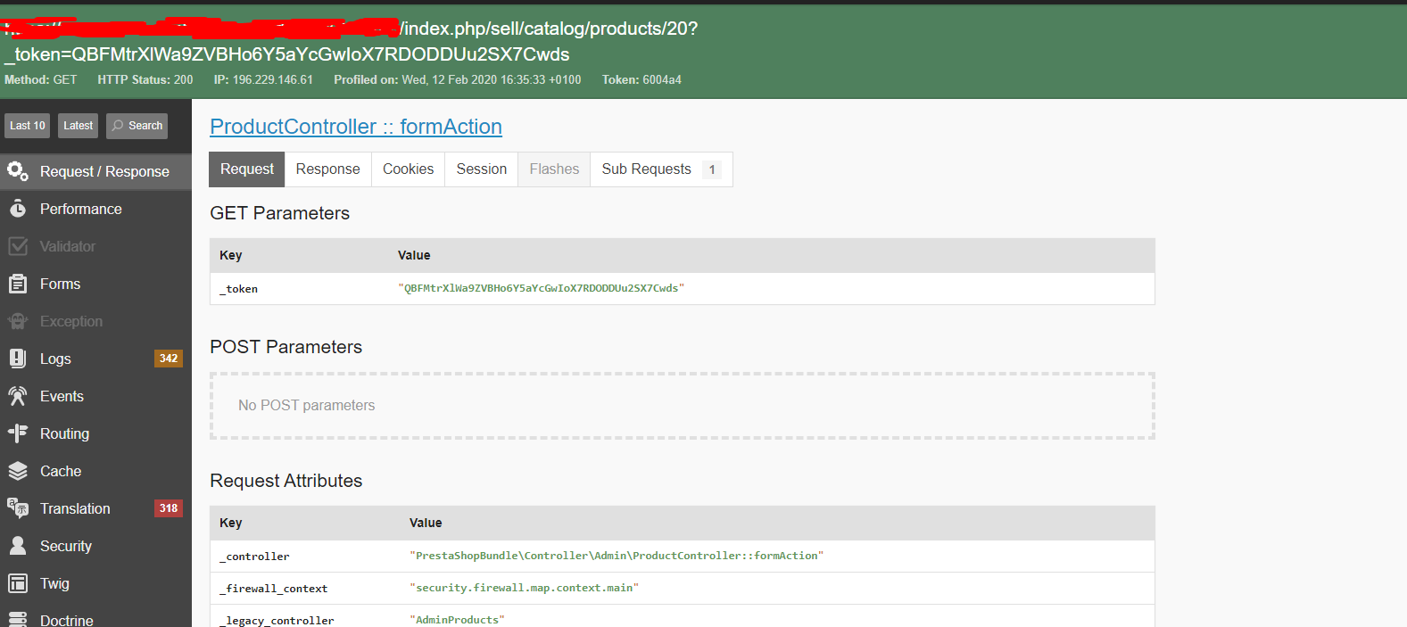The image size is (1407, 627).
Task: Open the Cache panel
Action: click(95, 471)
